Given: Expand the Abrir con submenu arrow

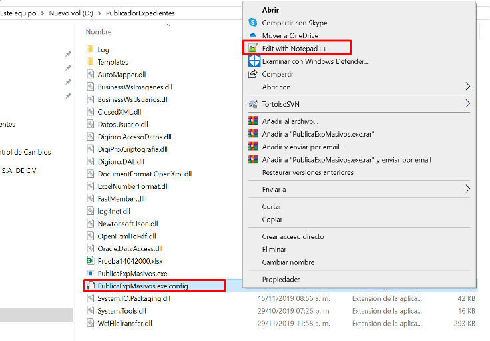Looking at the screenshot, I should pos(467,87).
